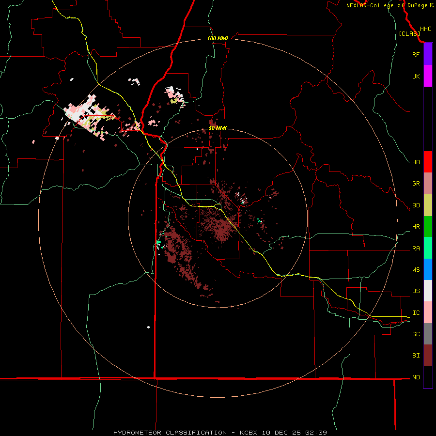
Task: Click the HHC product code label
Action: (426, 29)
